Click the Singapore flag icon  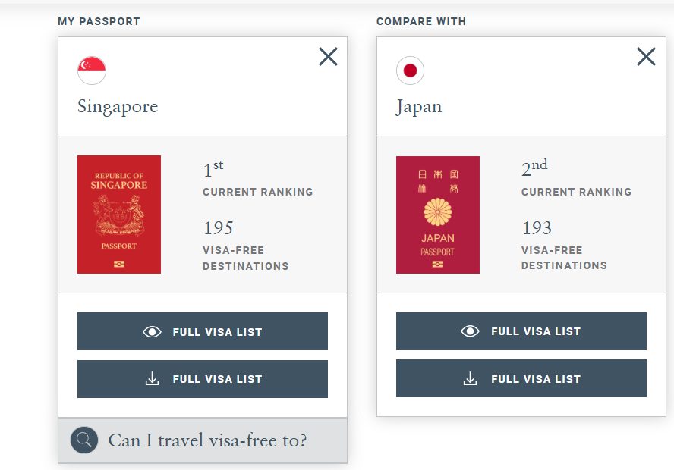[92, 70]
